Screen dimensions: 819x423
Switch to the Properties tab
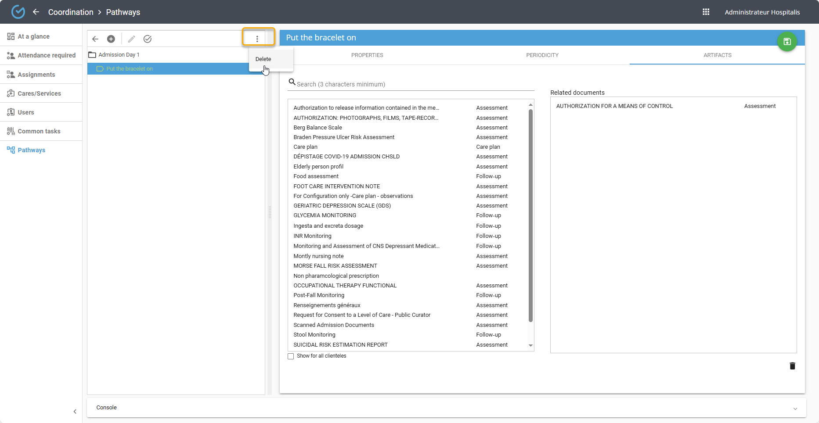[x=367, y=55]
